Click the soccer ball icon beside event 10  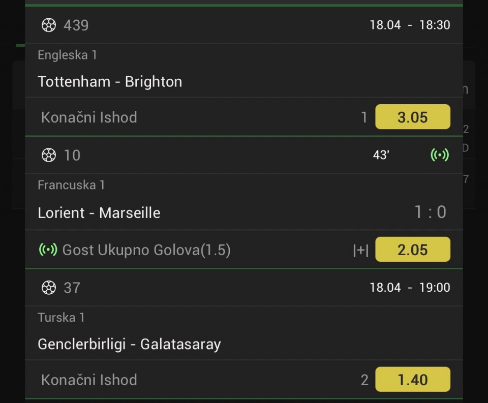(48, 155)
